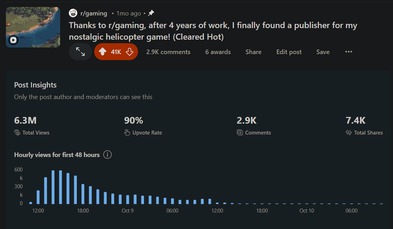Save the post
393x229 pixels.
pyautogui.click(x=323, y=52)
